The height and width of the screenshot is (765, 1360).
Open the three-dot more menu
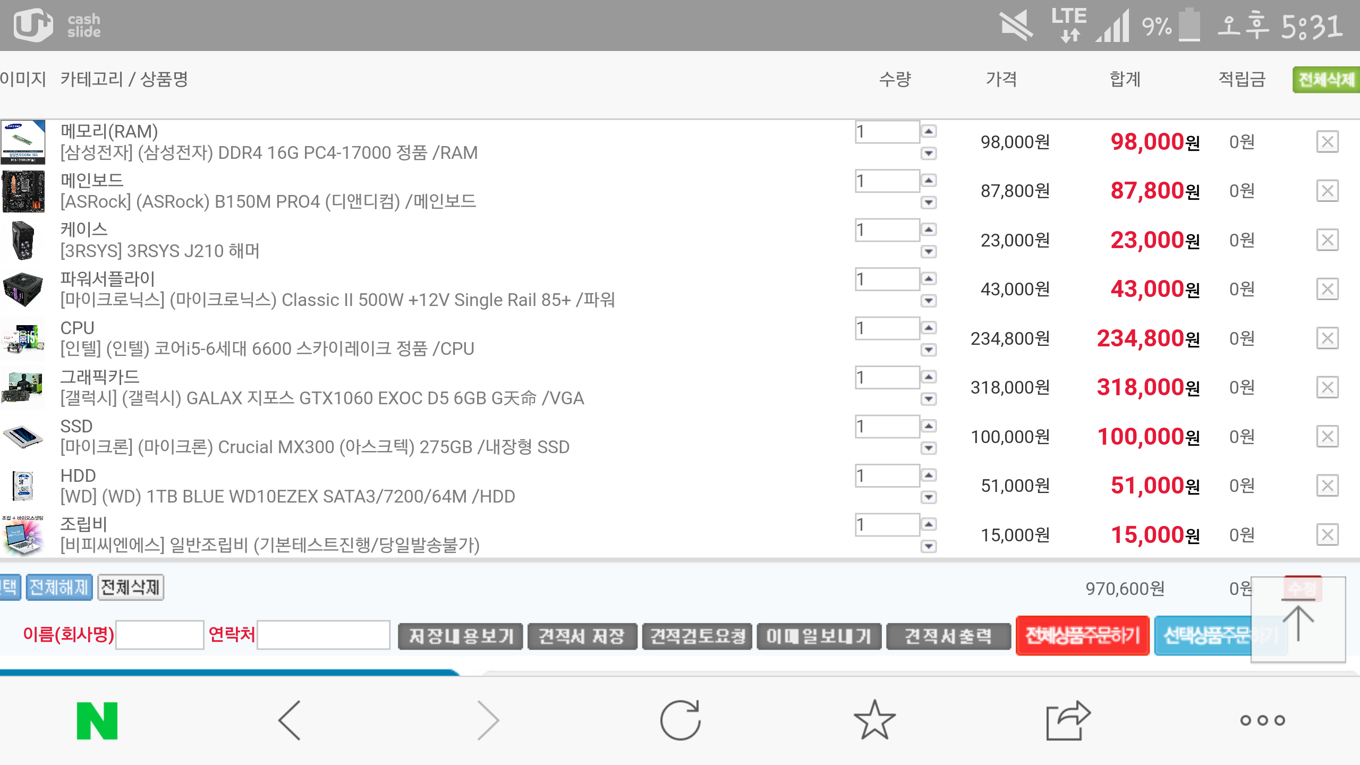pos(1262,720)
